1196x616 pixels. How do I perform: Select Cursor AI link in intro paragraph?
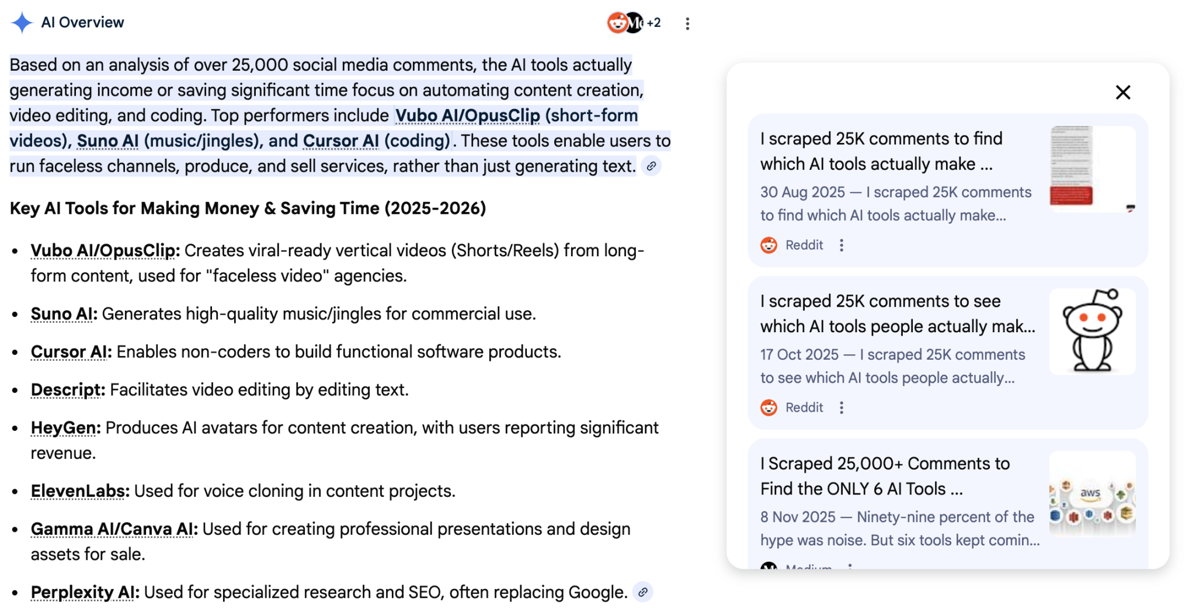(x=341, y=141)
